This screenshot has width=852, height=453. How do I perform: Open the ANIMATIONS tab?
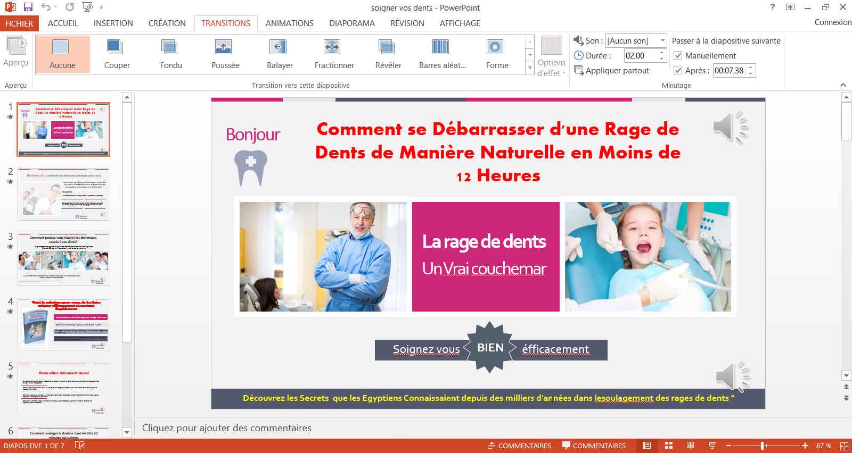(289, 23)
